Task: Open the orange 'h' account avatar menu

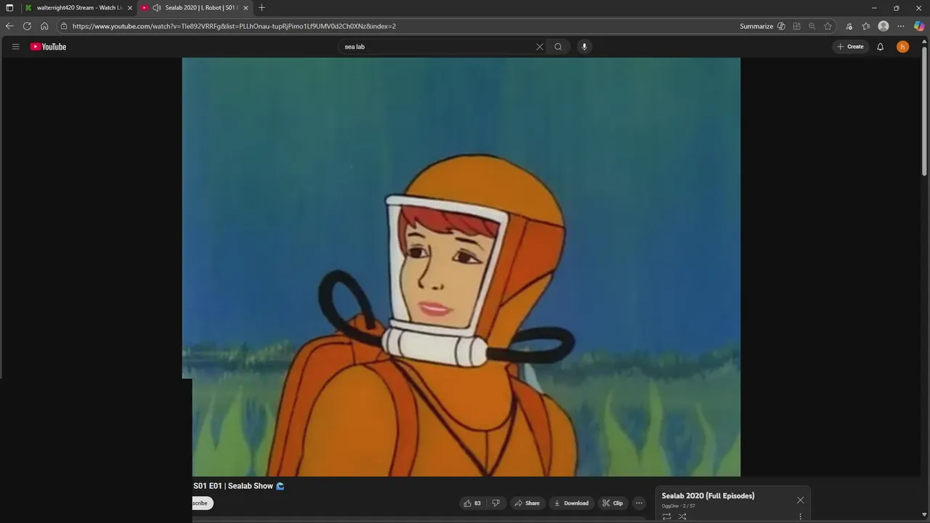Action: click(902, 46)
